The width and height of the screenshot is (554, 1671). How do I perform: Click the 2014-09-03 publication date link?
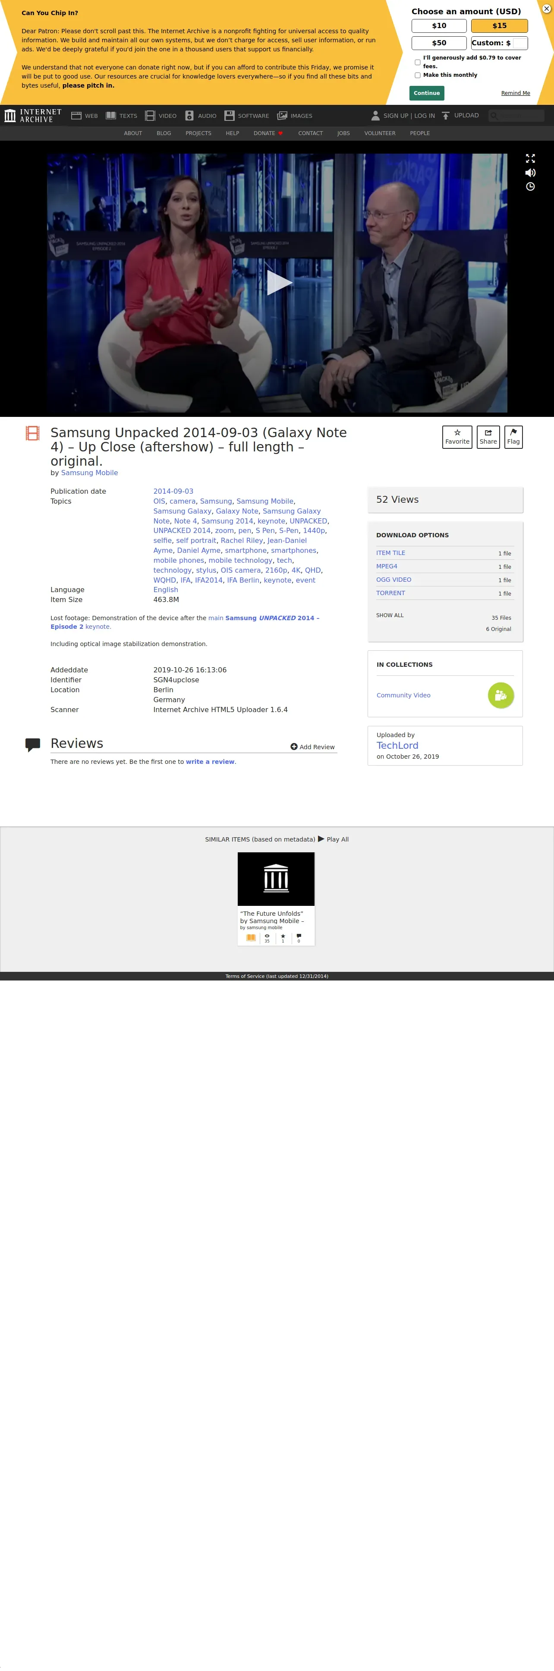pos(173,492)
